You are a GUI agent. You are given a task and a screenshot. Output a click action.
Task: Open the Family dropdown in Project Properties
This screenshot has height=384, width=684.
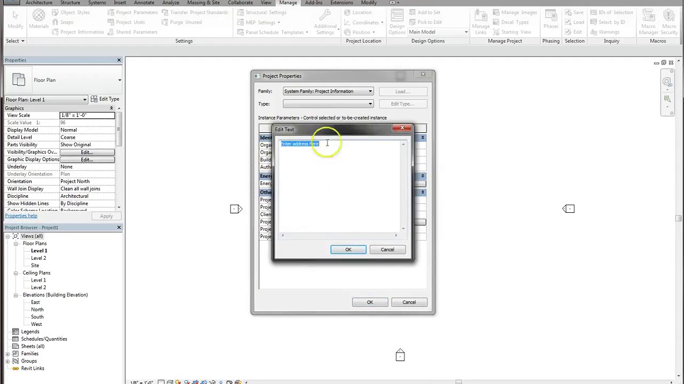click(x=328, y=91)
